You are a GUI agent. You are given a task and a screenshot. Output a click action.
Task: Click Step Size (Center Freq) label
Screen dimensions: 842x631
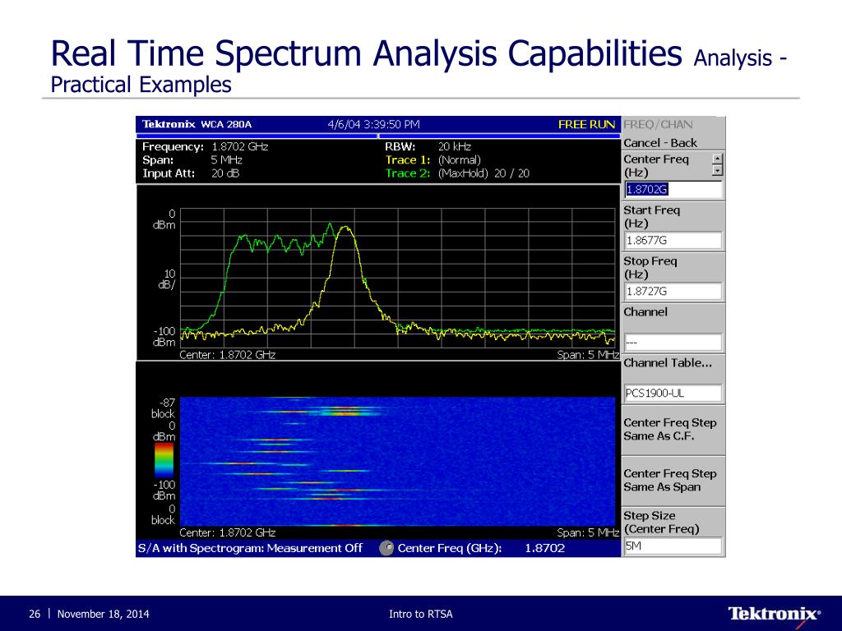click(x=661, y=522)
